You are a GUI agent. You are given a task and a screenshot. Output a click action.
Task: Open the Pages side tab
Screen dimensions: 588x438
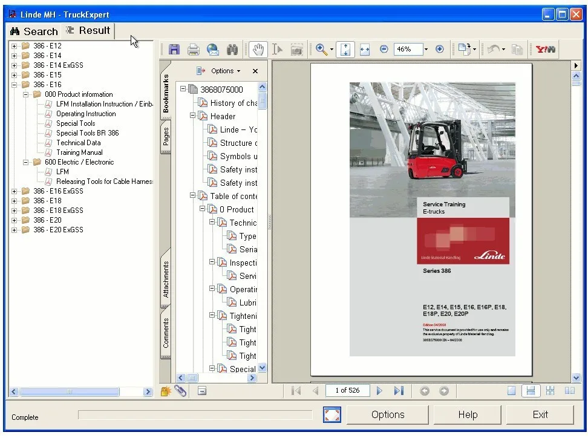coord(165,137)
